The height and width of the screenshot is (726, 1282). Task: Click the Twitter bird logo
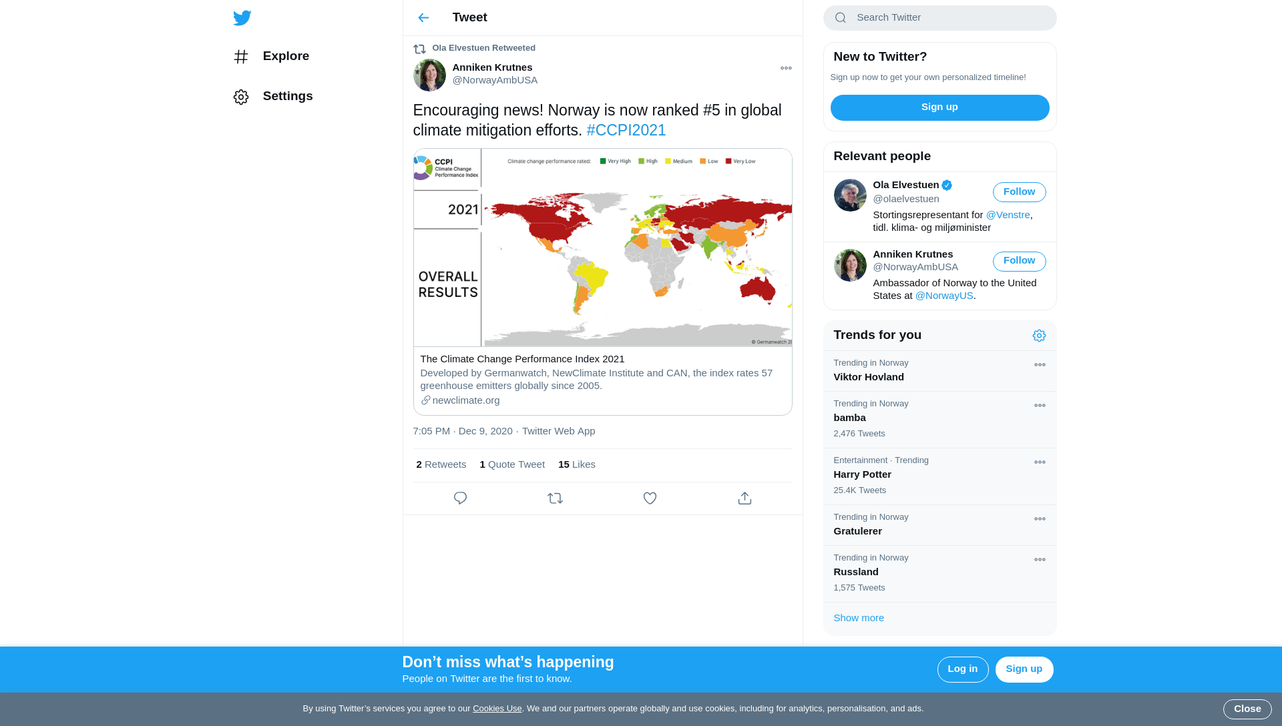[242, 18]
